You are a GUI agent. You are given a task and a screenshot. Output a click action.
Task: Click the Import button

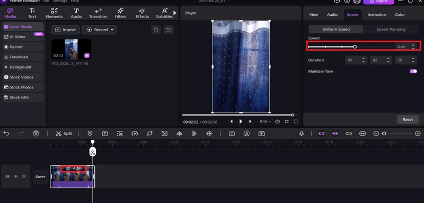pyautogui.click(x=65, y=30)
